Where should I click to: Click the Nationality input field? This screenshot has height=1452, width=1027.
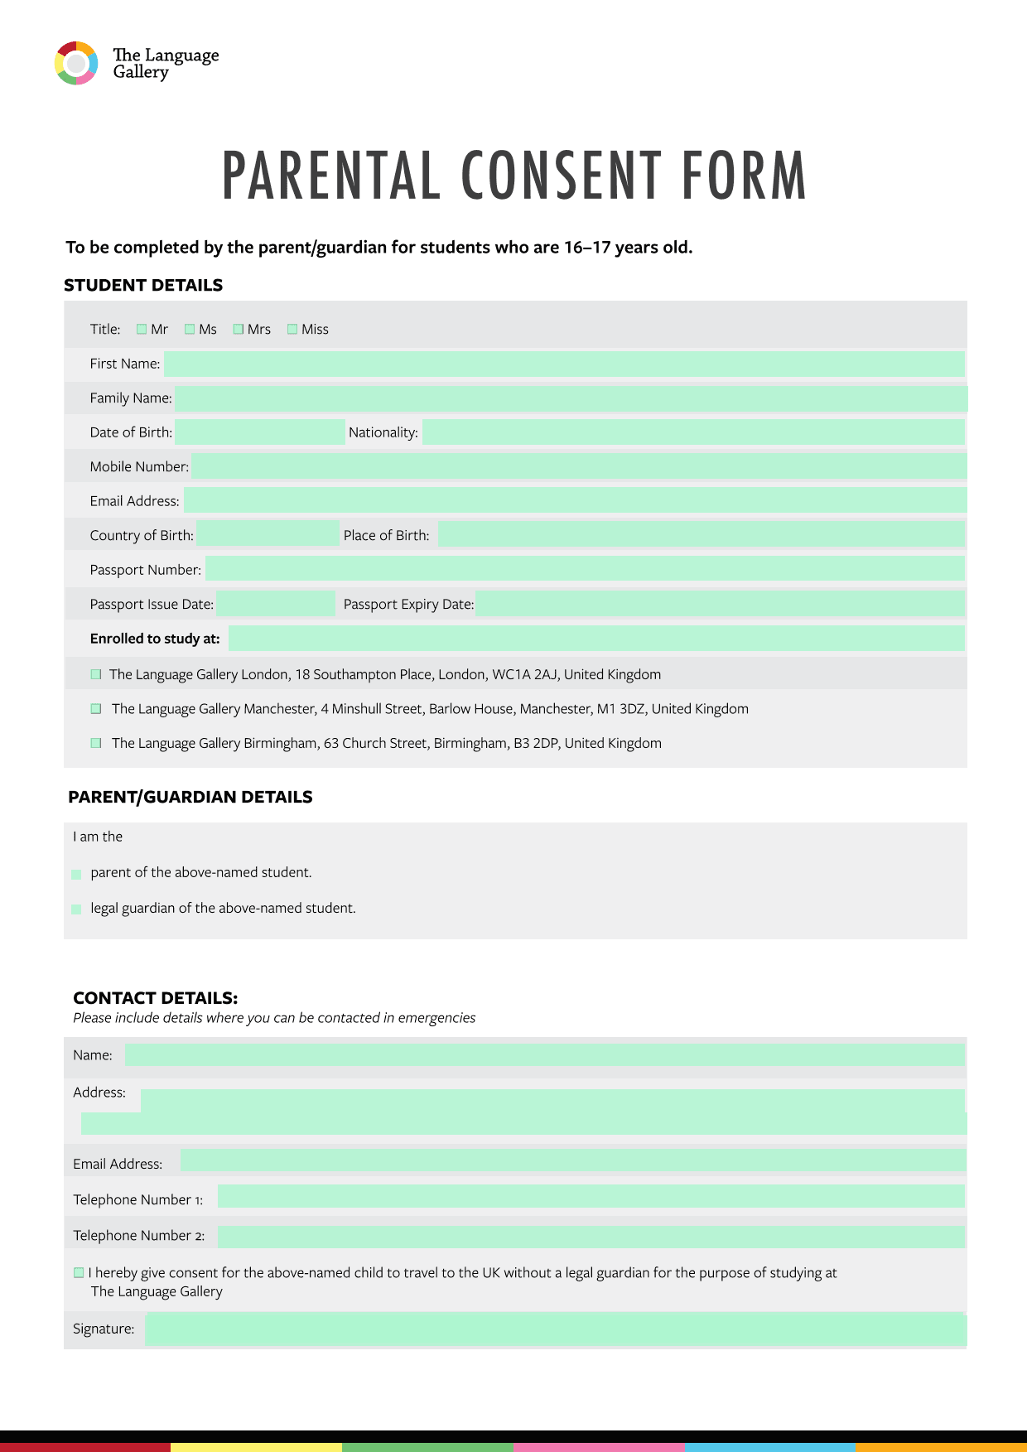pos(692,432)
